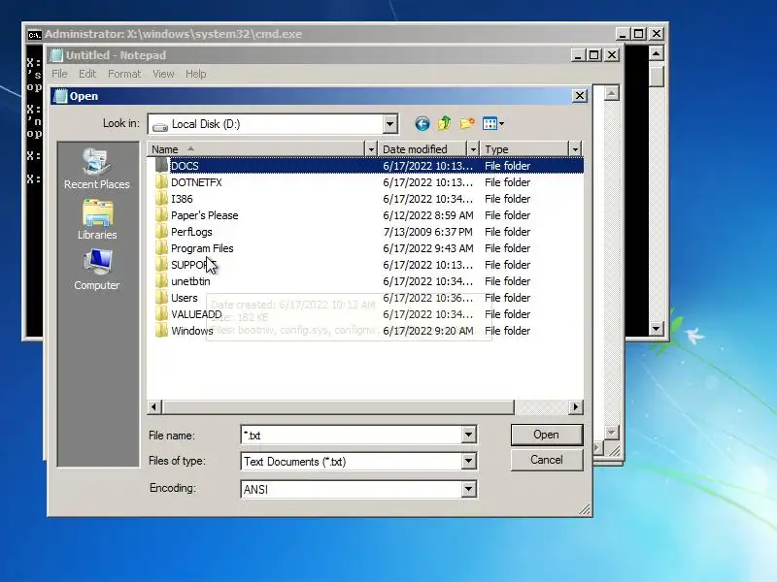Expand the Encoding dropdown
This screenshot has height=582, width=777.
pyautogui.click(x=469, y=489)
